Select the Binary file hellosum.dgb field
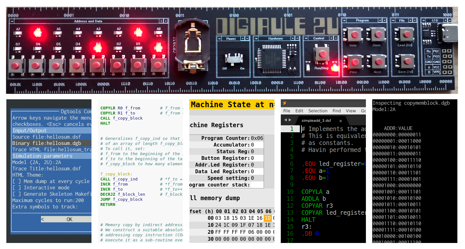Screen dimensions: 465x249 pyautogui.click(x=52, y=143)
